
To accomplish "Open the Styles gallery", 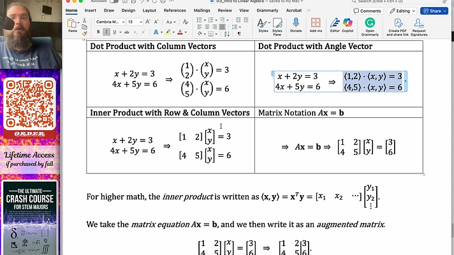I will click(263, 25).
